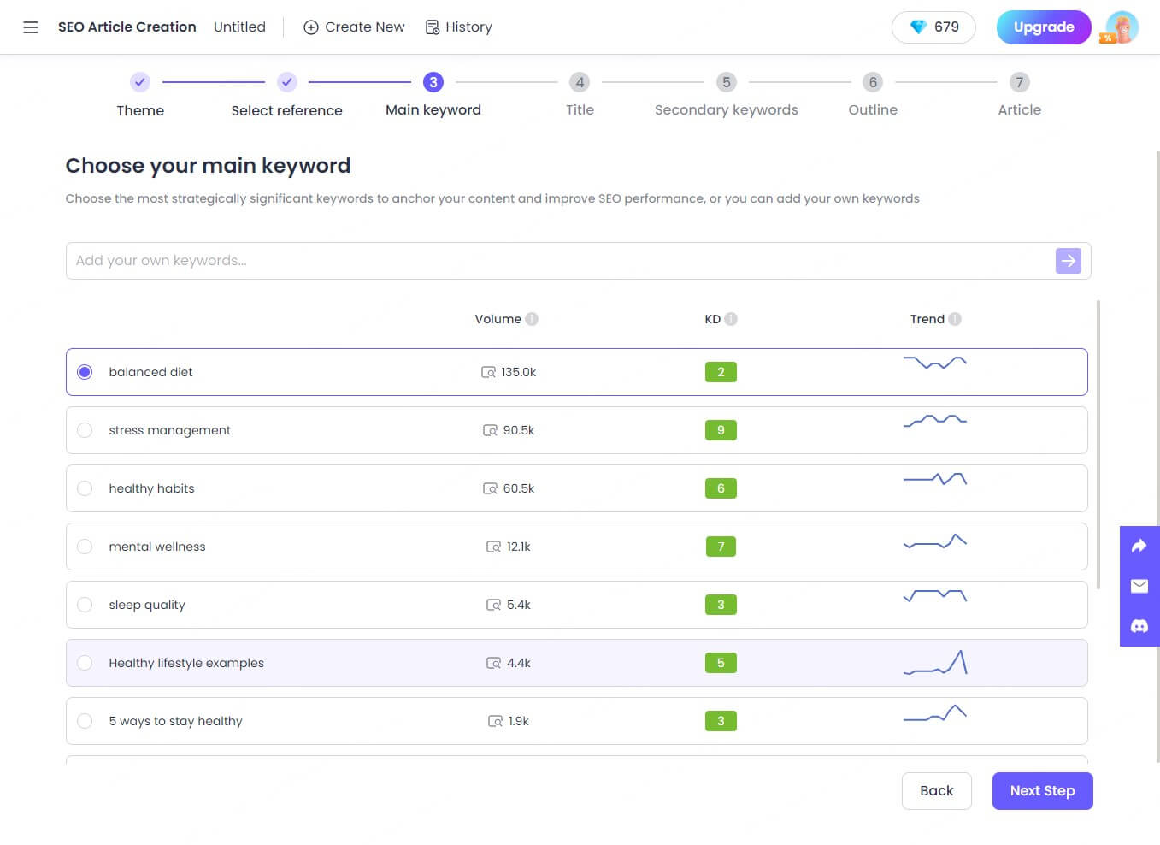This screenshot has width=1160, height=845.
Task: Open the Discord community icon
Action: coord(1139,626)
